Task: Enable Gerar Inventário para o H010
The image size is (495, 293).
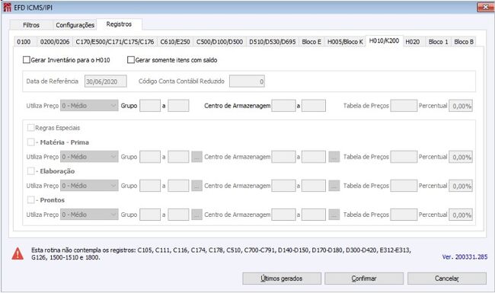Action: point(27,60)
